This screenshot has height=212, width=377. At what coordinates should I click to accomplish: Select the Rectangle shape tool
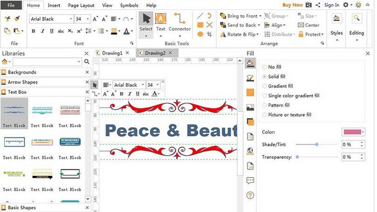point(200,25)
